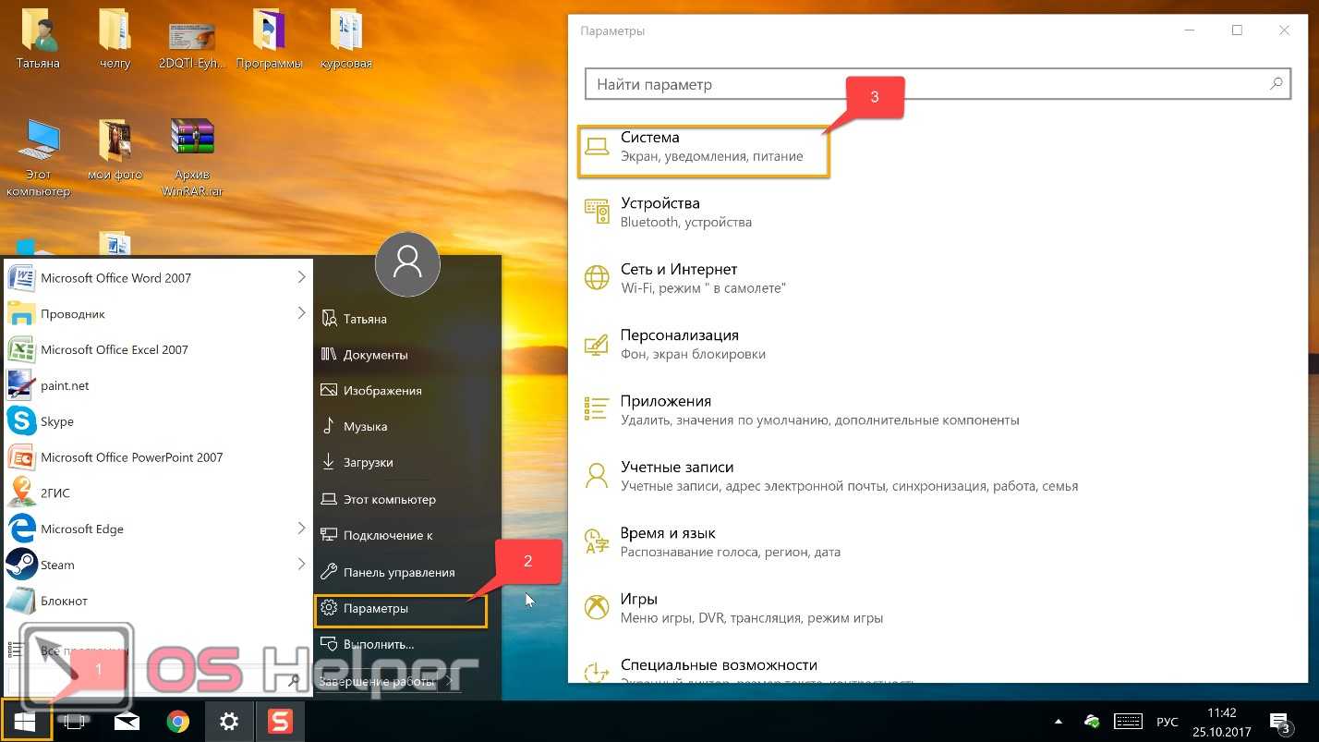Open the Устройства settings category
The width and height of the screenshot is (1319, 742).
pyautogui.click(x=659, y=212)
